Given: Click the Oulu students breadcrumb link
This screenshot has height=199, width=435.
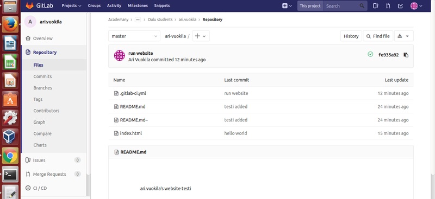Looking at the screenshot, I should point(160,20).
